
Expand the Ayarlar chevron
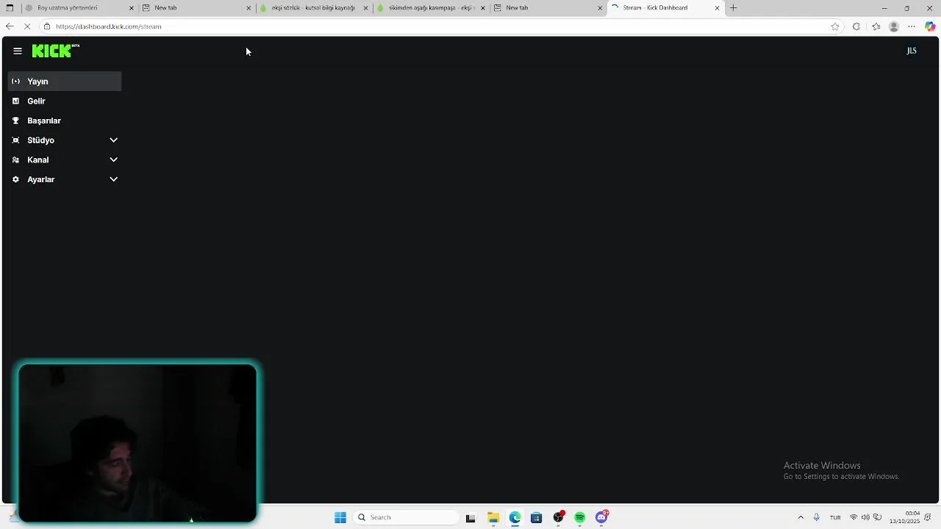pyautogui.click(x=113, y=179)
